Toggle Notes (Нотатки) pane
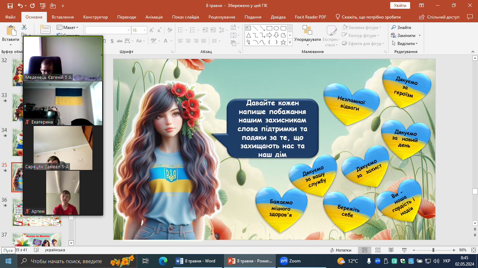The height and width of the screenshot is (268, 478). point(340,250)
